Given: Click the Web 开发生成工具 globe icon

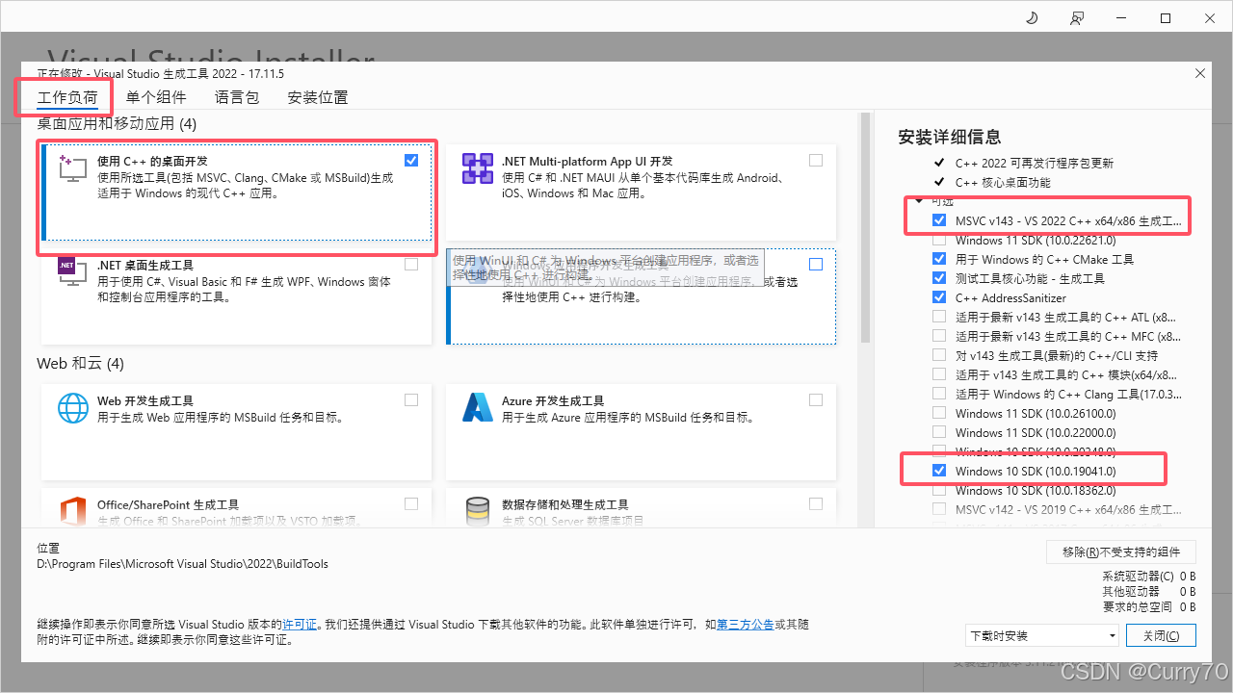Looking at the screenshot, I should point(73,408).
